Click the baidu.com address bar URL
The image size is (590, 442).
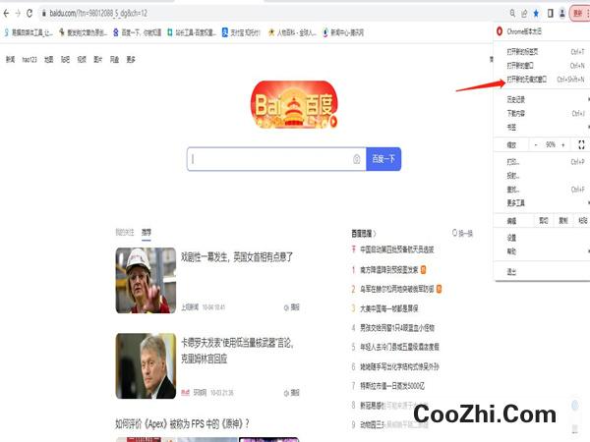click(x=98, y=13)
